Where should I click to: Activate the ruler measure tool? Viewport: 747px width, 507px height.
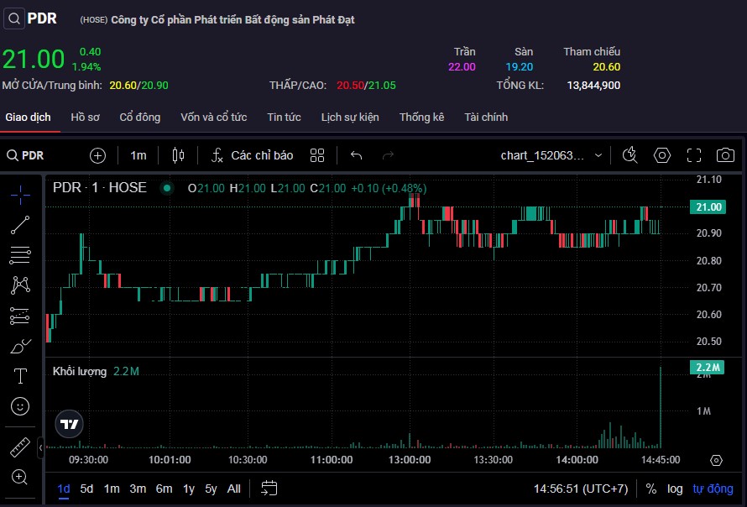click(20, 447)
